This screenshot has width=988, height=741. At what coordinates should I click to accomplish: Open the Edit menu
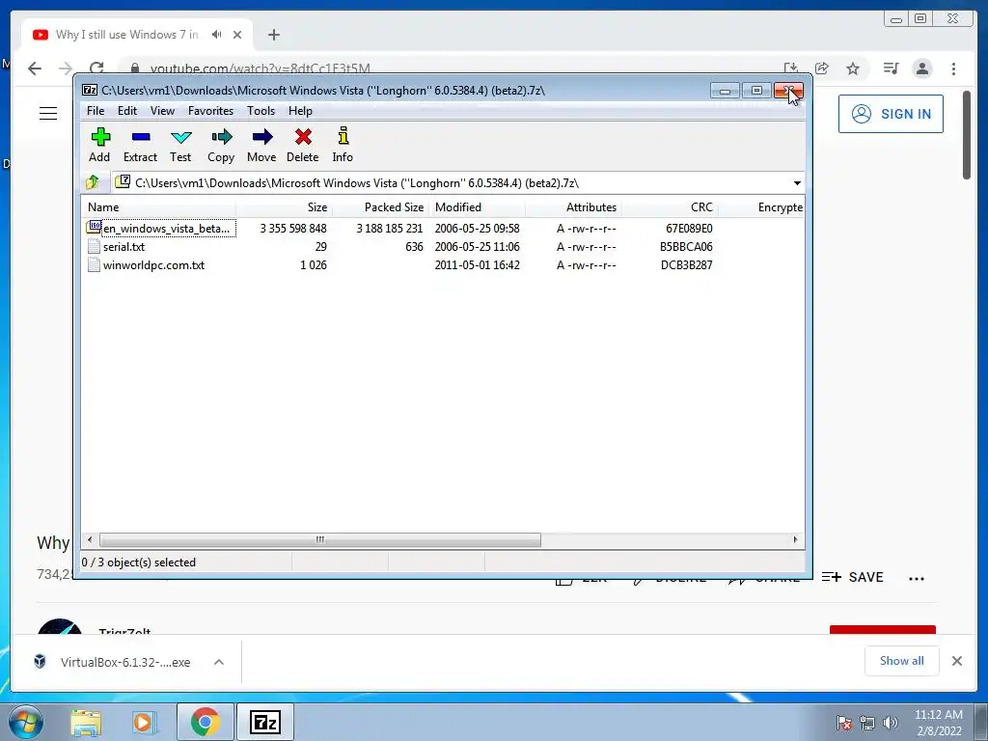[126, 111]
